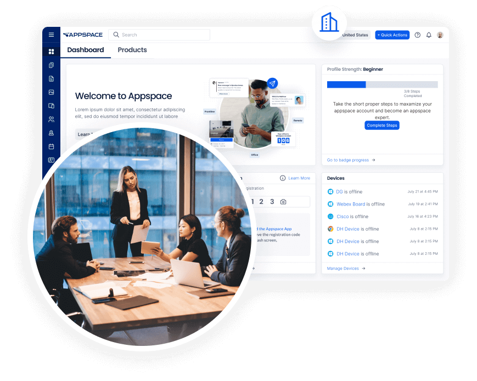This screenshot has height=381, width=477.
Task: Click the '3/8 Steps Completed' label
Action: point(413,94)
